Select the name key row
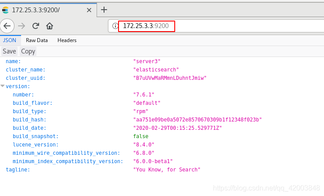The width and height of the screenshot is (324, 196). pyautogui.click(x=13, y=61)
